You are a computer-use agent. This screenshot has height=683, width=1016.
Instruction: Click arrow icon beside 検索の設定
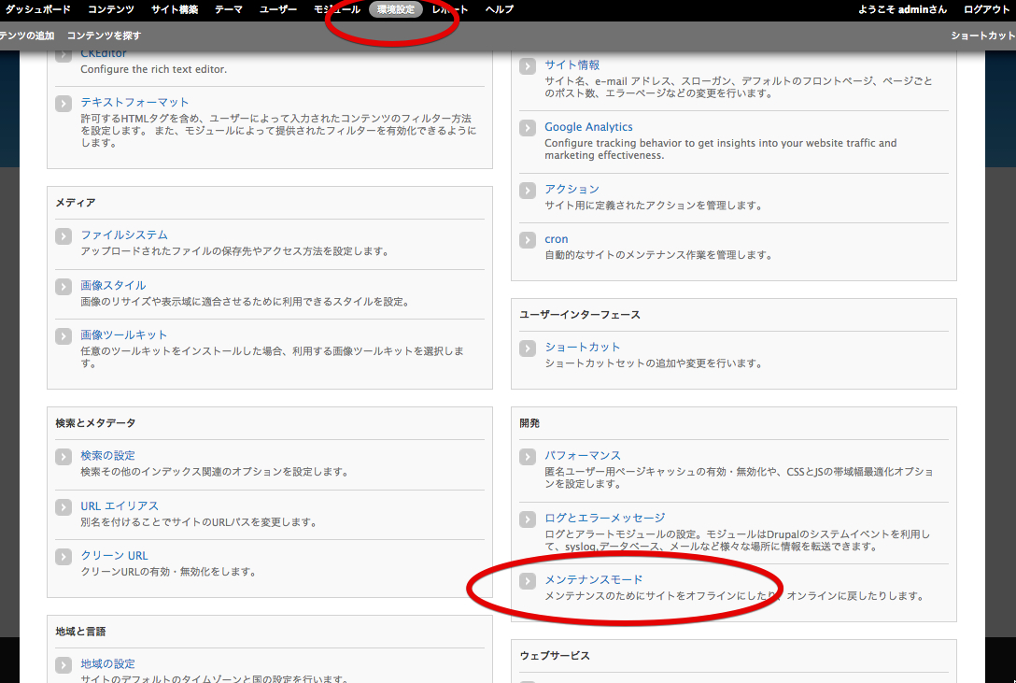pos(63,457)
